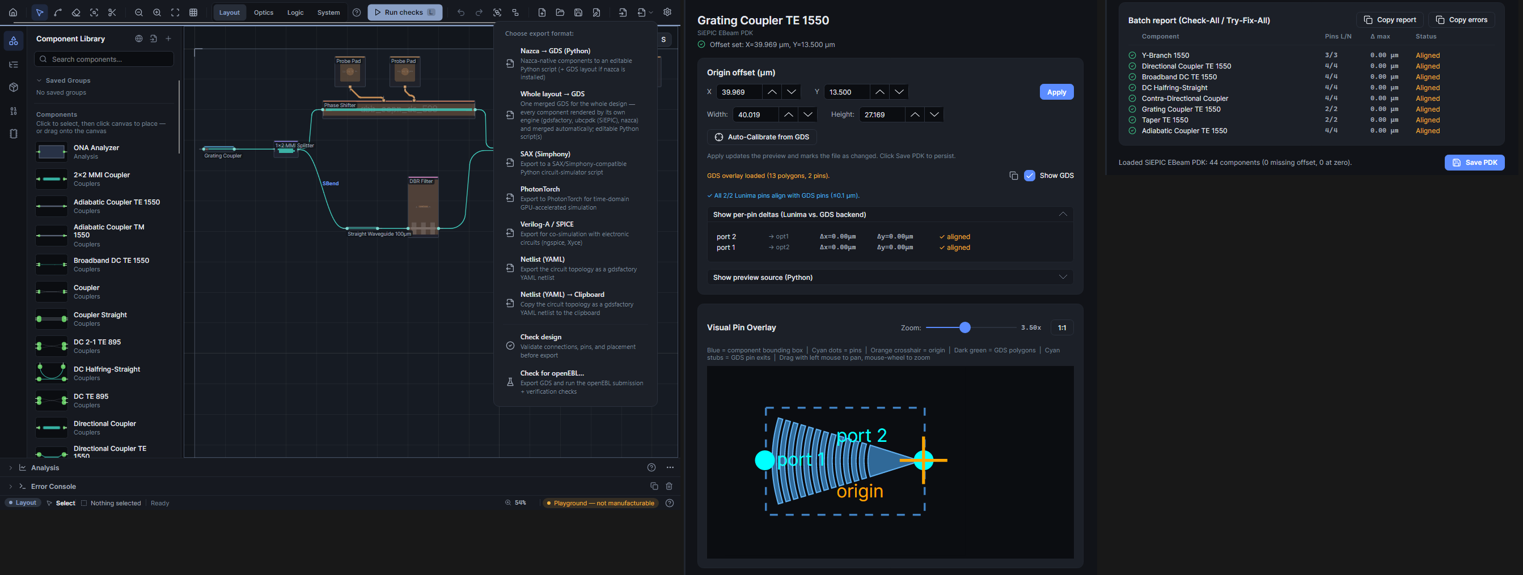Screen dimensions: 1523x575
Task: Undo the last action
Action: coord(461,12)
